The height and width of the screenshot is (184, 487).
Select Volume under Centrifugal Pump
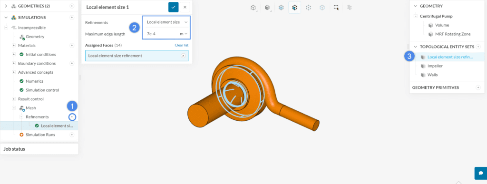click(442, 25)
